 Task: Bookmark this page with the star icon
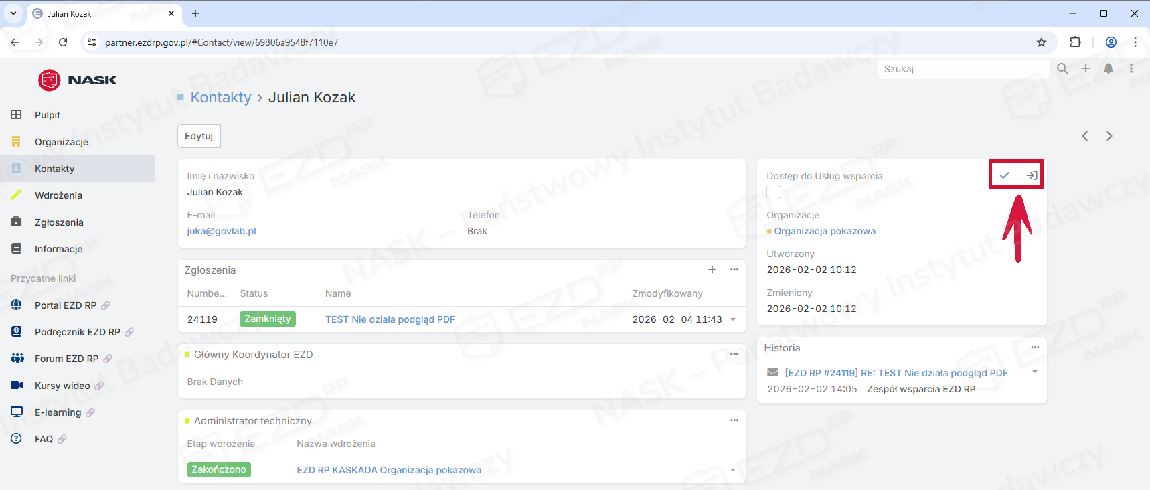pyautogui.click(x=1042, y=42)
